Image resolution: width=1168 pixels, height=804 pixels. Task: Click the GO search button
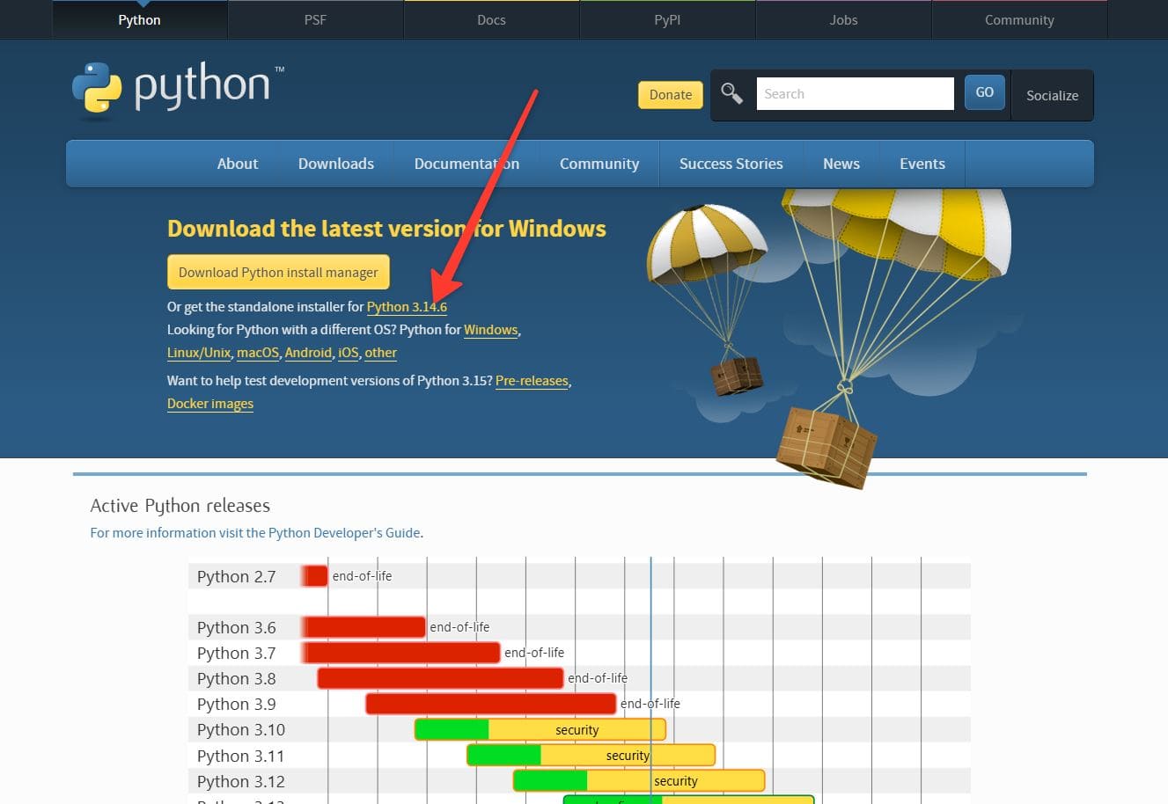pyautogui.click(x=985, y=92)
